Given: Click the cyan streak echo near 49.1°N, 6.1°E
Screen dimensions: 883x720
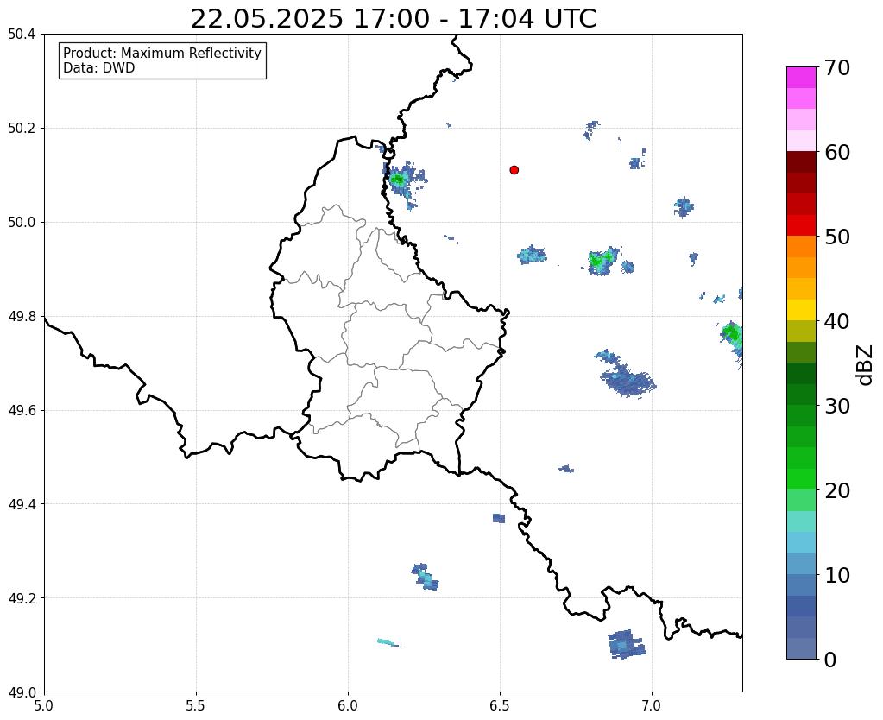Looking at the screenshot, I should tap(388, 643).
